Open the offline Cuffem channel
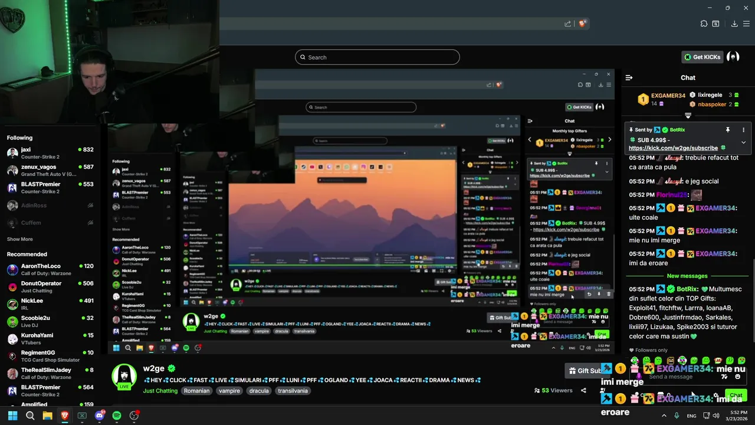This screenshot has height=425, width=755. click(50, 223)
